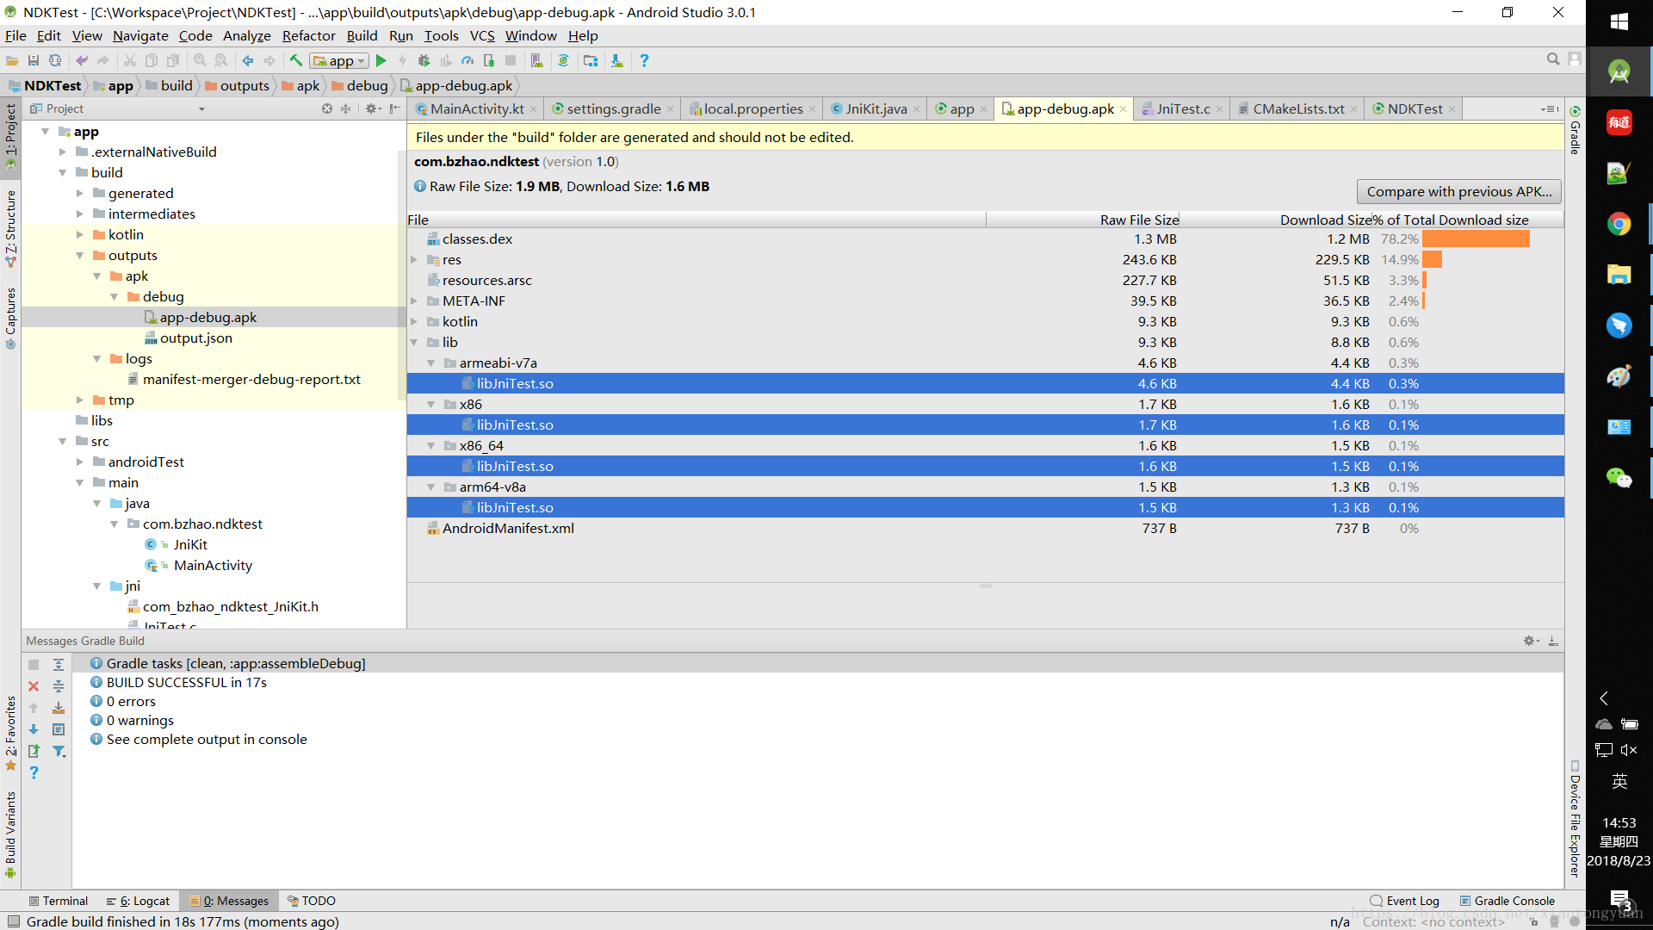The image size is (1653, 930).
Task: Open the Event Log
Action: [1404, 901]
